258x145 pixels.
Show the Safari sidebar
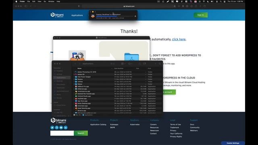point(26,6)
